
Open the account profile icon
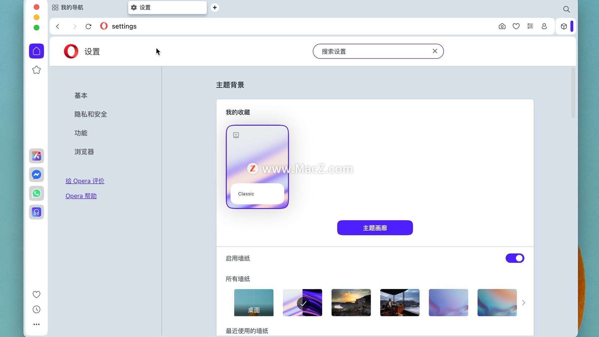click(x=544, y=26)
